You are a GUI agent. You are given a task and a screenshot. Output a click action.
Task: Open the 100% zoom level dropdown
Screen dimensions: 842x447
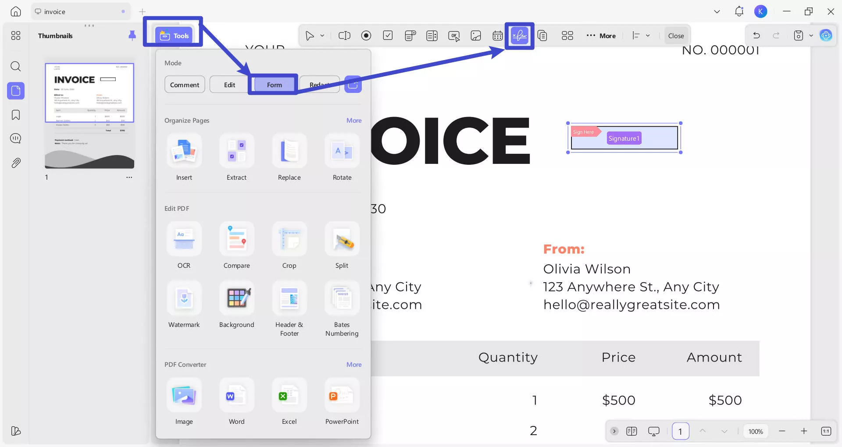[756, 431]
